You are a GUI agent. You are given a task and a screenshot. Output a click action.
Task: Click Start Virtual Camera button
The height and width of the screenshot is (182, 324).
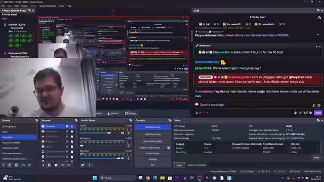point(150,148)
